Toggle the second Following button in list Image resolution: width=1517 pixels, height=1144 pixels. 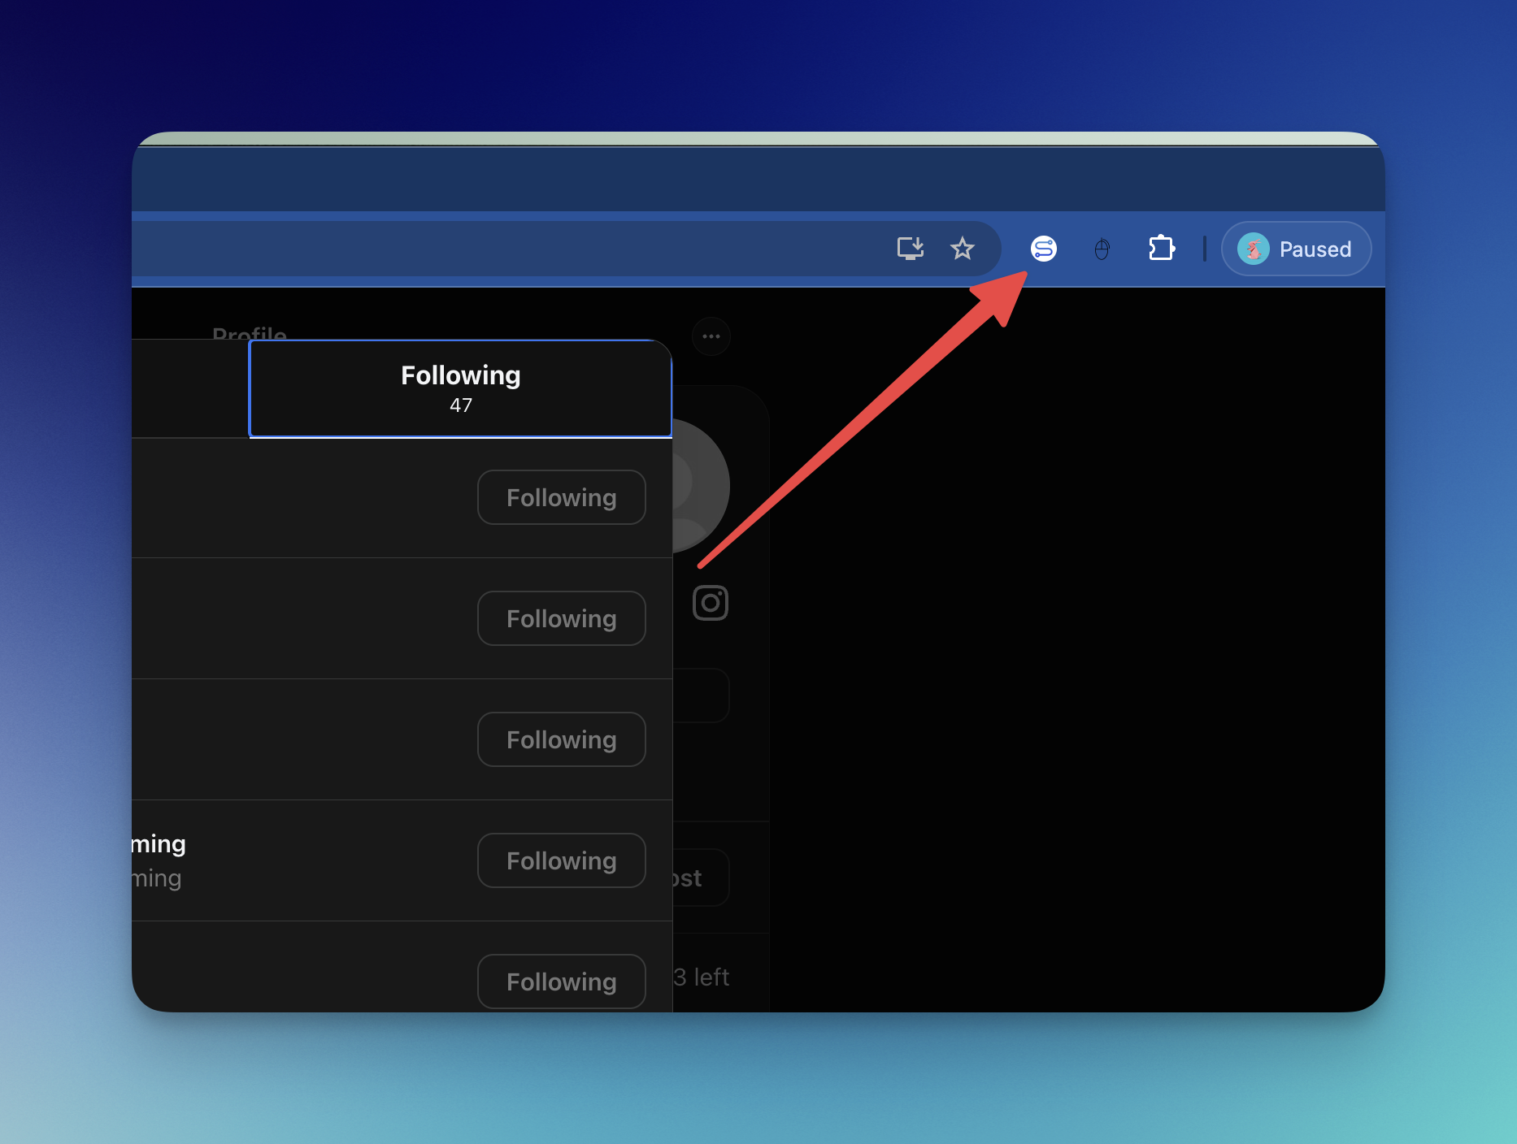click(x=561, y=618)
